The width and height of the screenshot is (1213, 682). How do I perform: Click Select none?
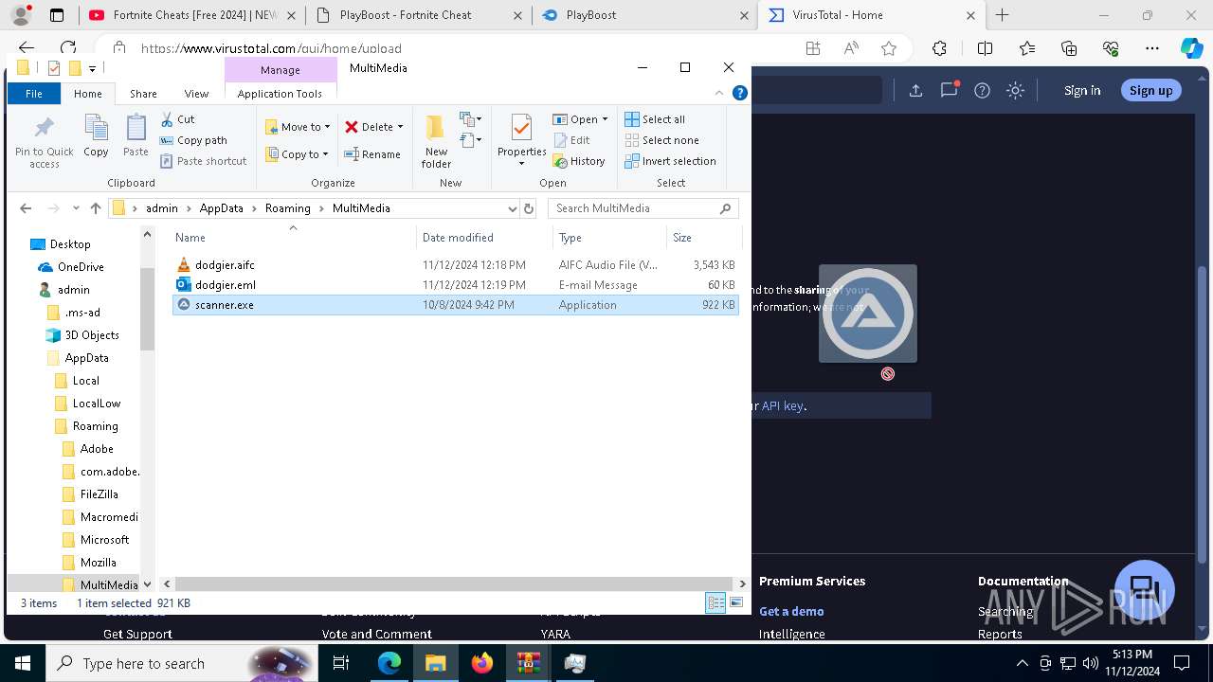[x=661, y=140]
